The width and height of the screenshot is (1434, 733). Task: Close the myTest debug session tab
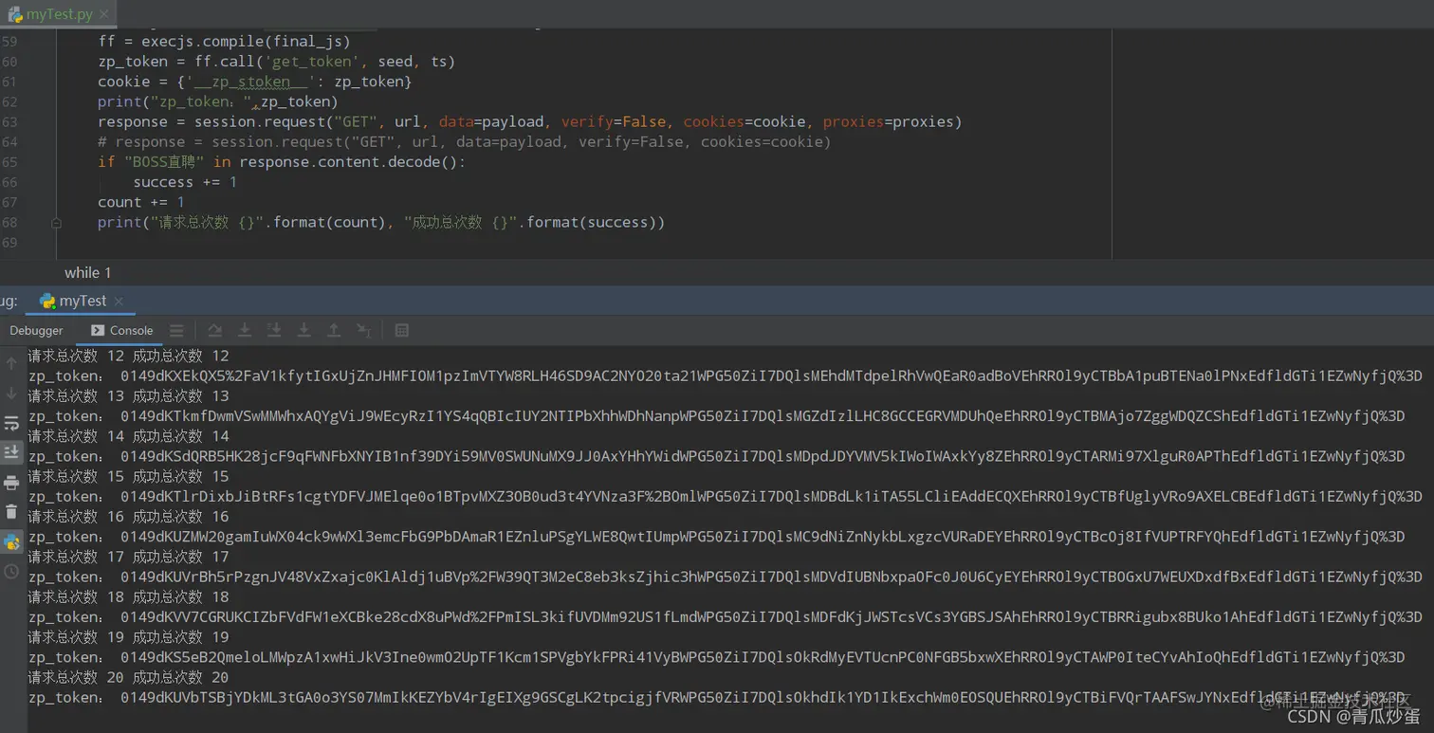[119, 302]
